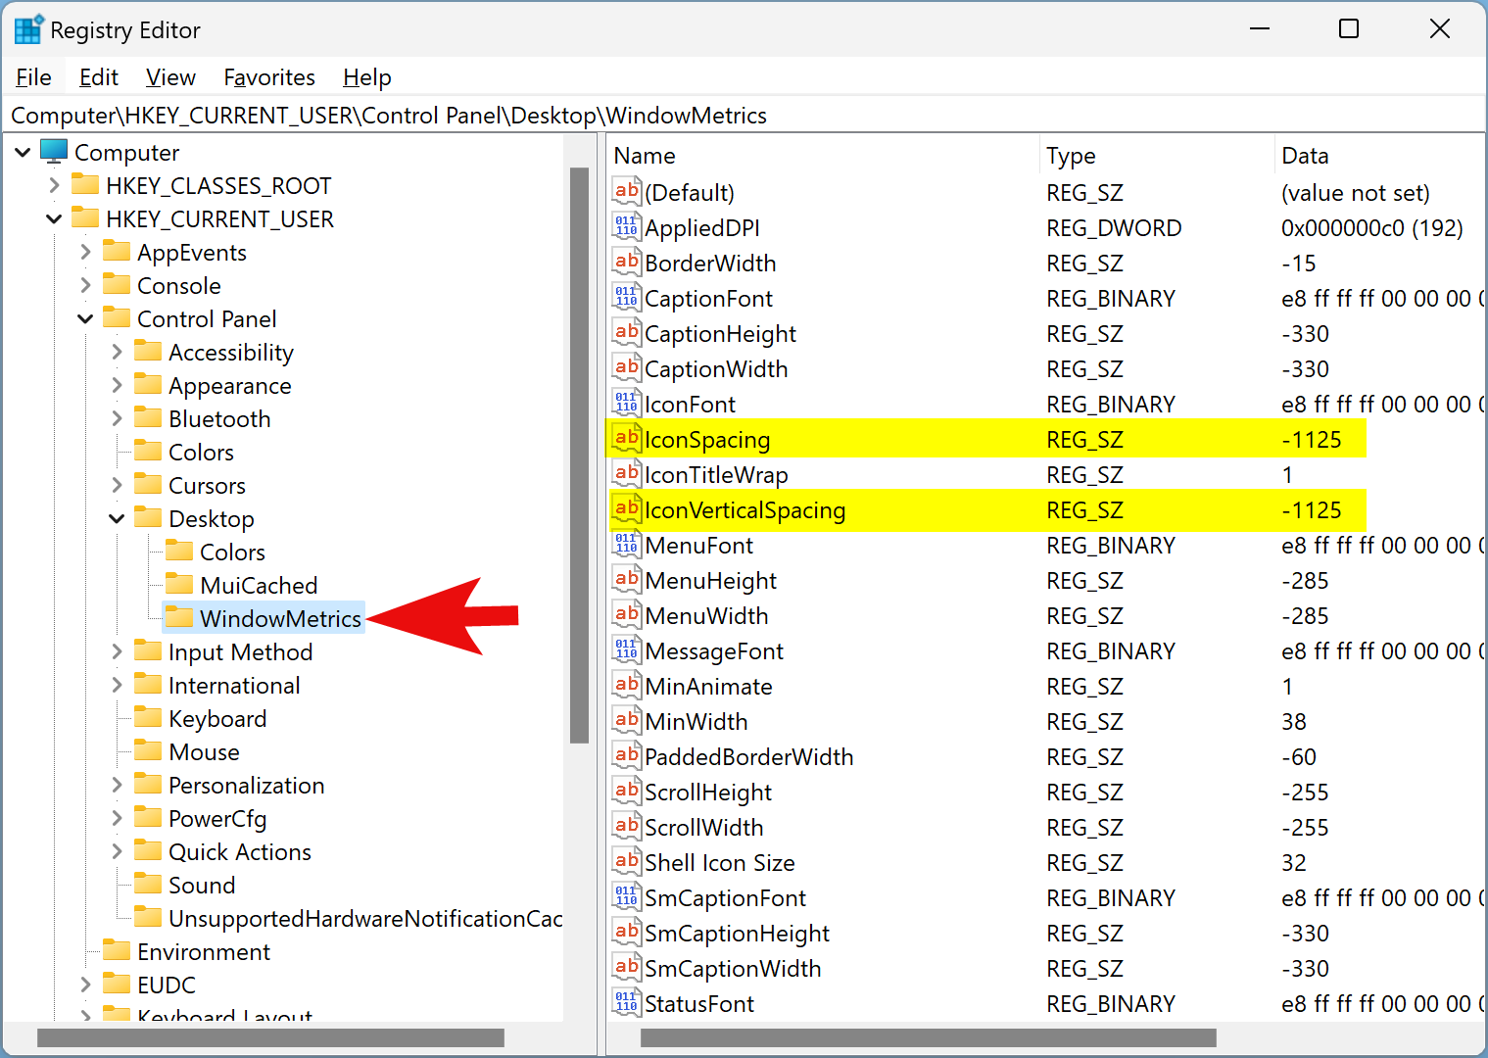Click the MessageFont binary value icon
This screenshot has width=1488, height=1058.
[x=627, y=649]
